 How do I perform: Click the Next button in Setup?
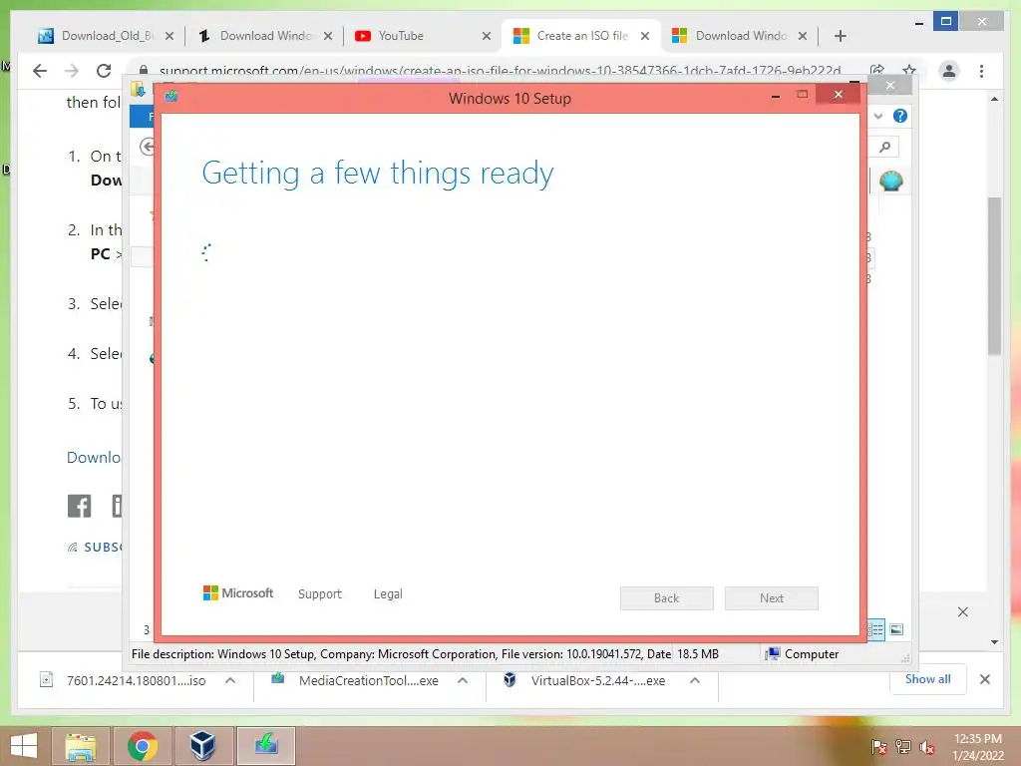[772, 598]
